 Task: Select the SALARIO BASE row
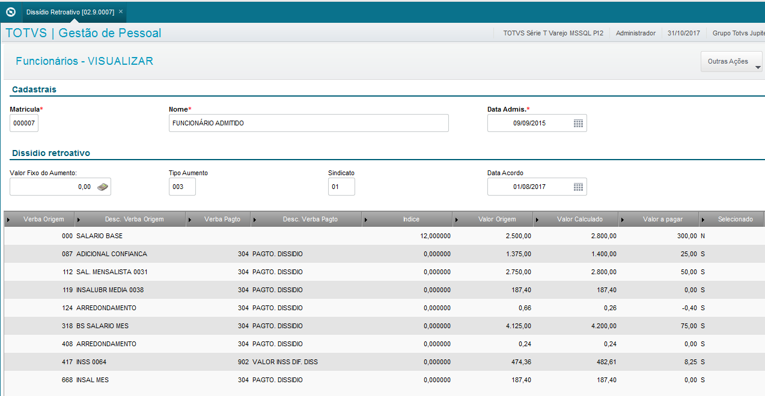coord(384,236)
